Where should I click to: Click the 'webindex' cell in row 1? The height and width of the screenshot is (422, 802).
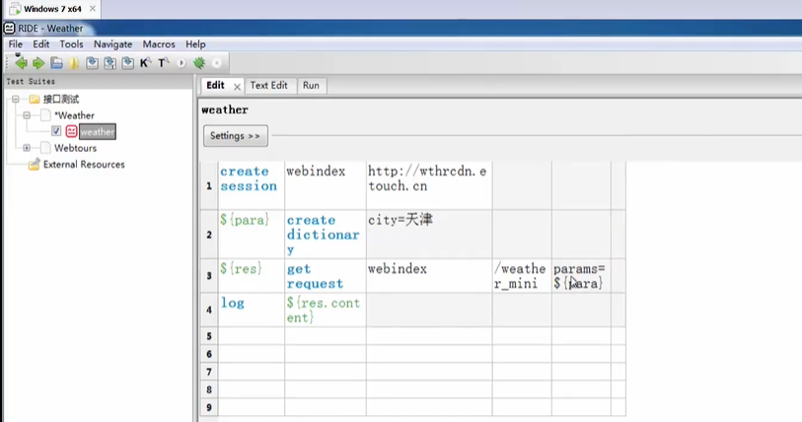pos(326,185)
